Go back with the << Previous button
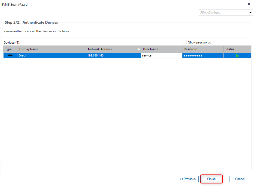Viewport: 255px width, 186px height. click(x=188, y=179)
